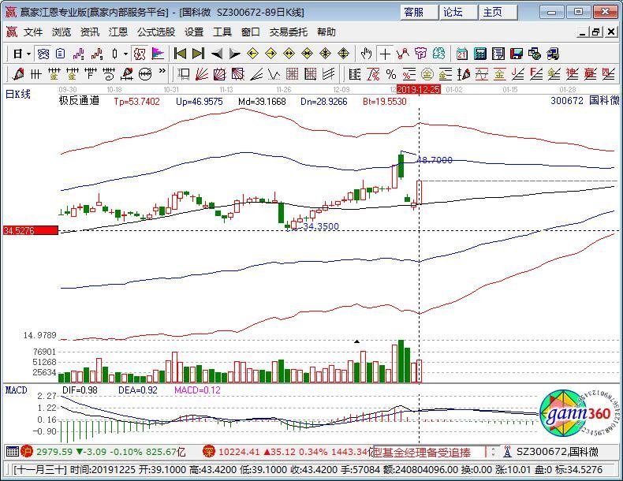The height and width of the screenshot is (481, 623).
Task: Open the calculator icon
Action: pyautogui.click(x=480, y=54)
